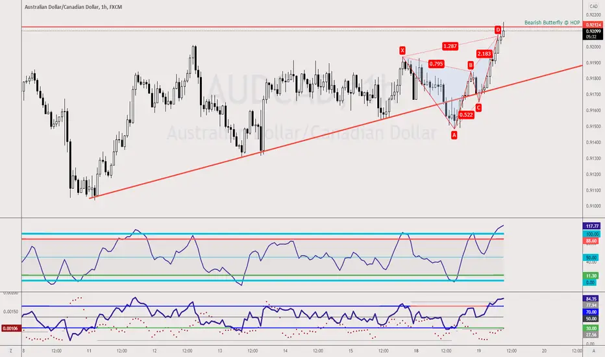The width and height of the screenshot is (605, 357).
Task: Click the oscillator value label 117.77
Action: [x=592, y=226]
